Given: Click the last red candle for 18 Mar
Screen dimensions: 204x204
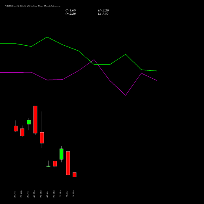Looking at the screenshot, I should coord(75,175).
